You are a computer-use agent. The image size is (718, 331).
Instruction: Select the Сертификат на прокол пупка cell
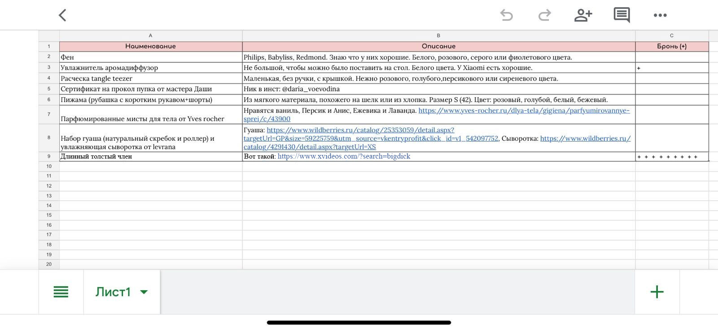pos(151,89)
